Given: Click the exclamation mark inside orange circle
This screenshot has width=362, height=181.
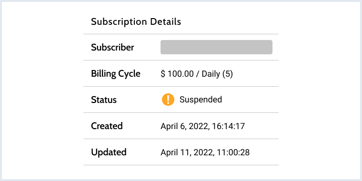Looking at the screenshot, I should pos(168,100).
